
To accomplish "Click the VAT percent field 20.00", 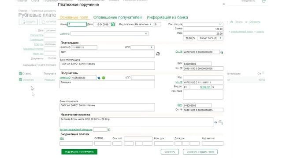I will (x=188, y=38).
